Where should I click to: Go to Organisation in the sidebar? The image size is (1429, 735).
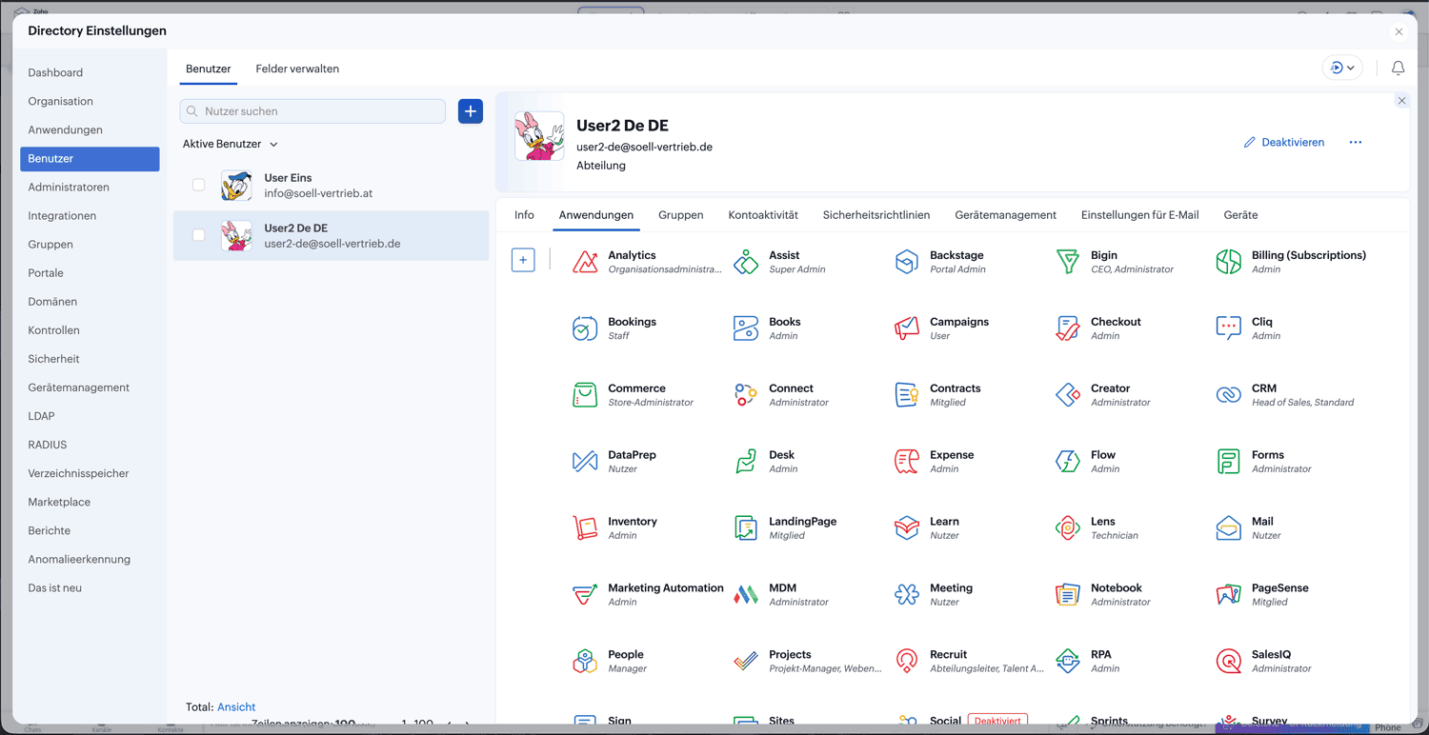point(90,101)
